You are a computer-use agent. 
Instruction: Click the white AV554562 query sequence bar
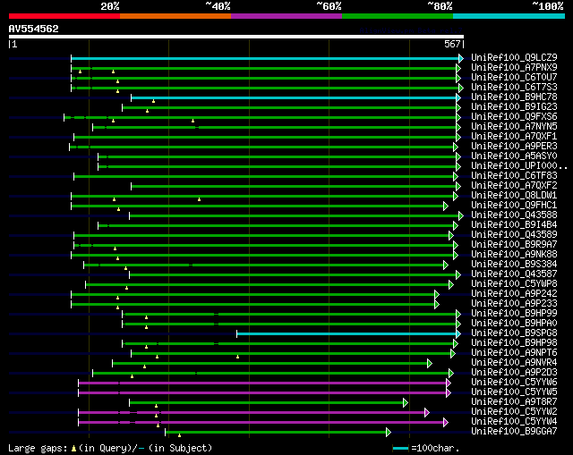coord(236,37)
